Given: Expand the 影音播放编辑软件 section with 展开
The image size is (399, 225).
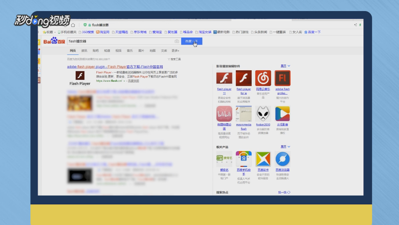Looking at the screenshot, I should pyautogui.click(x=285, y=66).
